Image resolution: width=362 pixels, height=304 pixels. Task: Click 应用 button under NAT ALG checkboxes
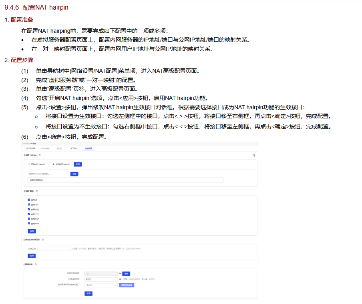point(32,231)
